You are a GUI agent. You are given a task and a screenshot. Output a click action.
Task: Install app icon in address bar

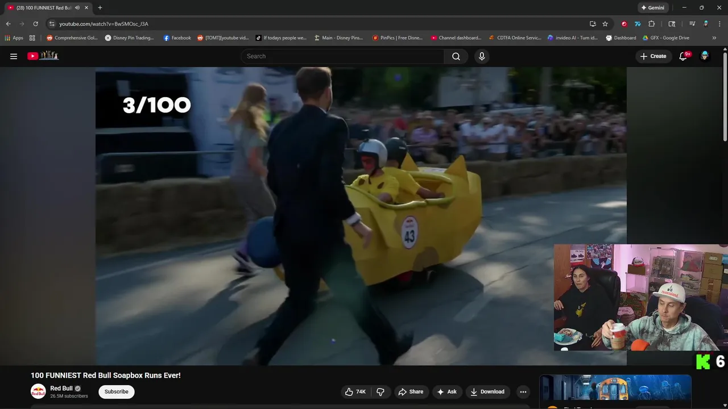click(x=593, y=24)
